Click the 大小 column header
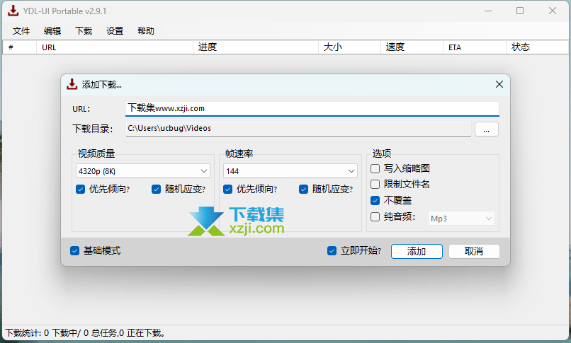The image size is (571, 343). click(x=349, y=47)
